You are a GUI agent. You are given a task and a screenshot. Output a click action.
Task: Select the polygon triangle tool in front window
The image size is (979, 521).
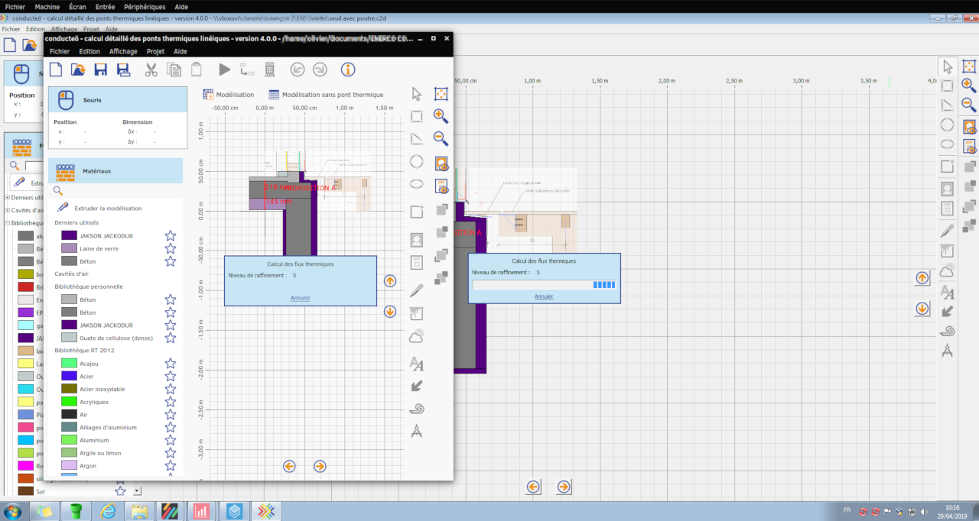(x=417, y=138)
